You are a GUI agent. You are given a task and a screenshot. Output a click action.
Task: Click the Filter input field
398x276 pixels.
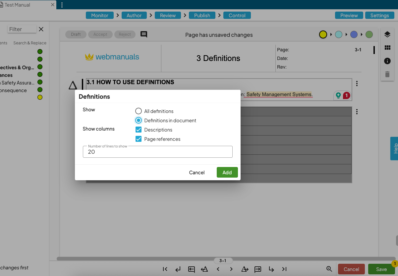pyautogui.click(x=22, y=29)
